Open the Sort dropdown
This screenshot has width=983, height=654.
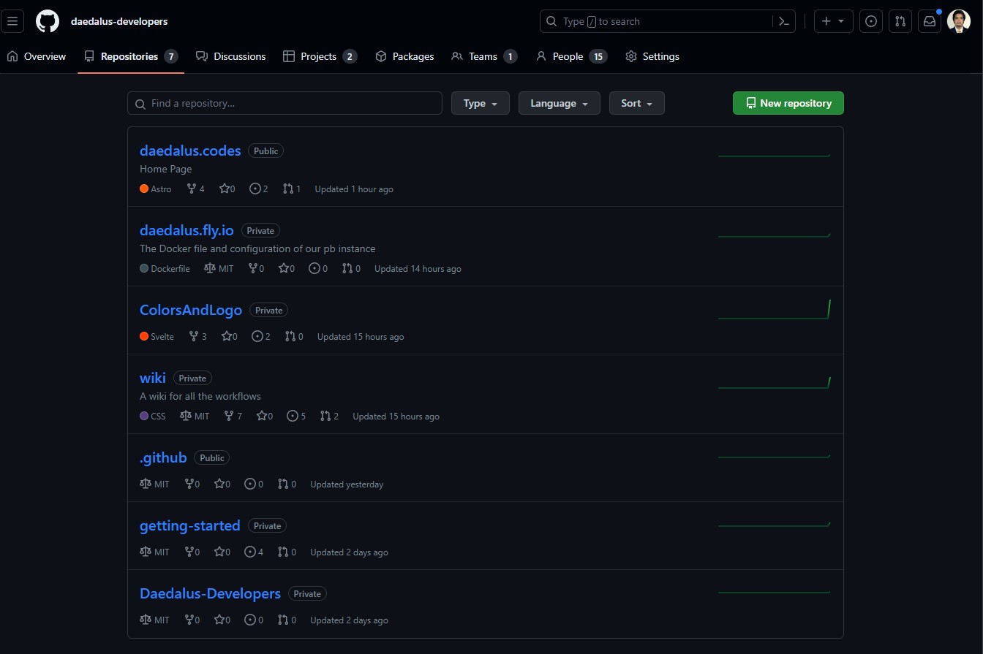click(636, 103)
